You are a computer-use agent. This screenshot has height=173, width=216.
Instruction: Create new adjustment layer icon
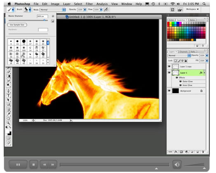187,152
